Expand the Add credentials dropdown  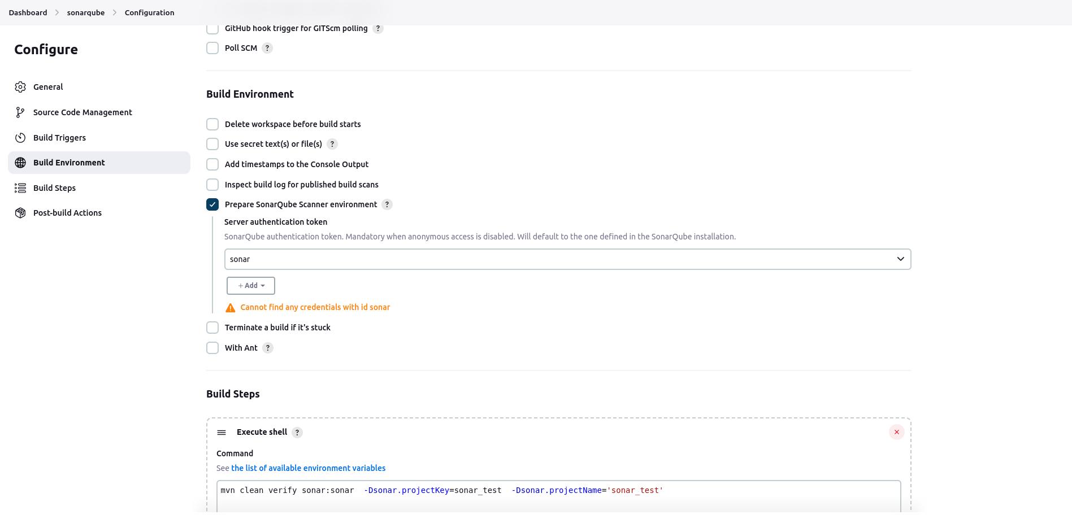point(250,286)
